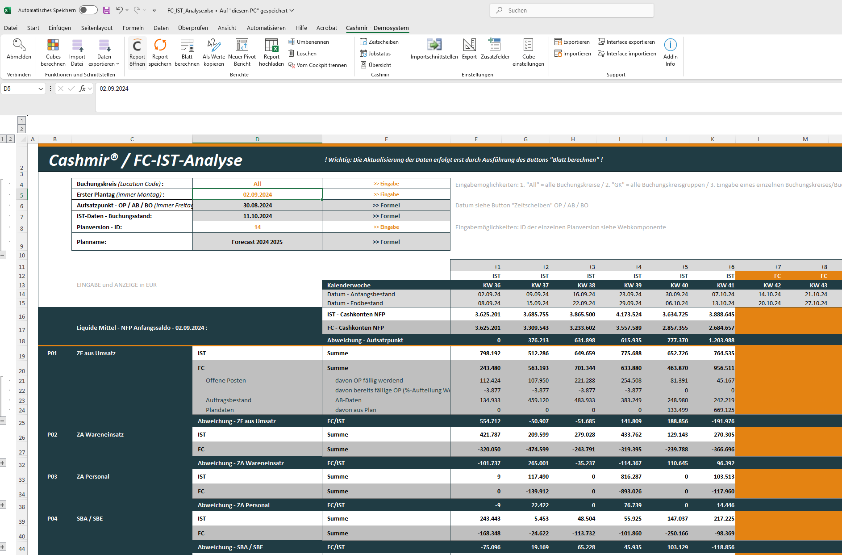Image resolution: width=842 pixels, height=555 pixels.
Task: Click the formula bar showing 02.09.2024
Action: [x=469, y=97]
